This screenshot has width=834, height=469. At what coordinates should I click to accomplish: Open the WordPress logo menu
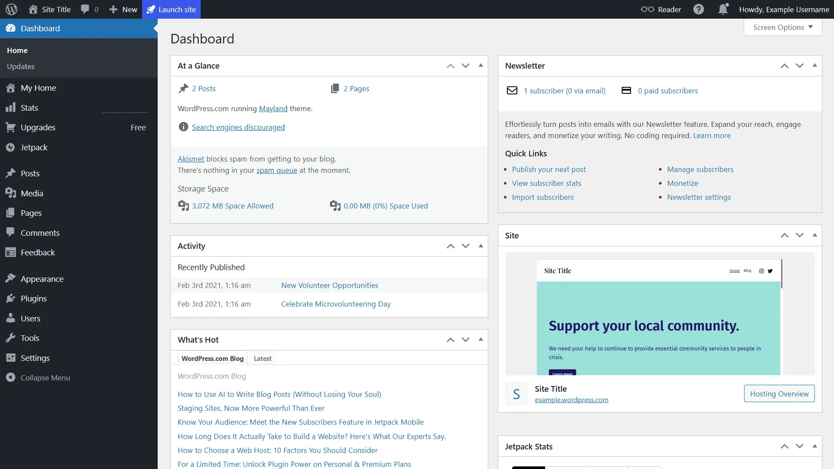pyautogui.click(x=11, y=9)
